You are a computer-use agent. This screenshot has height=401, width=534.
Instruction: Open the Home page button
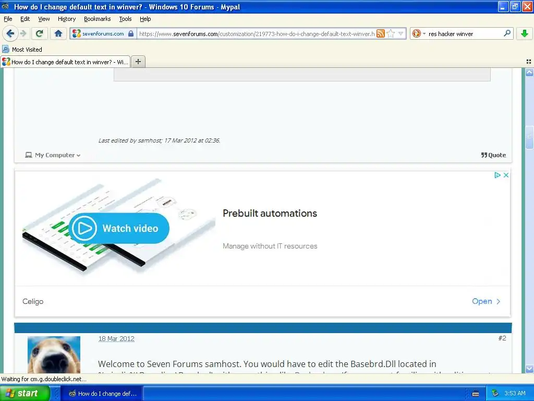click(58, 33)
